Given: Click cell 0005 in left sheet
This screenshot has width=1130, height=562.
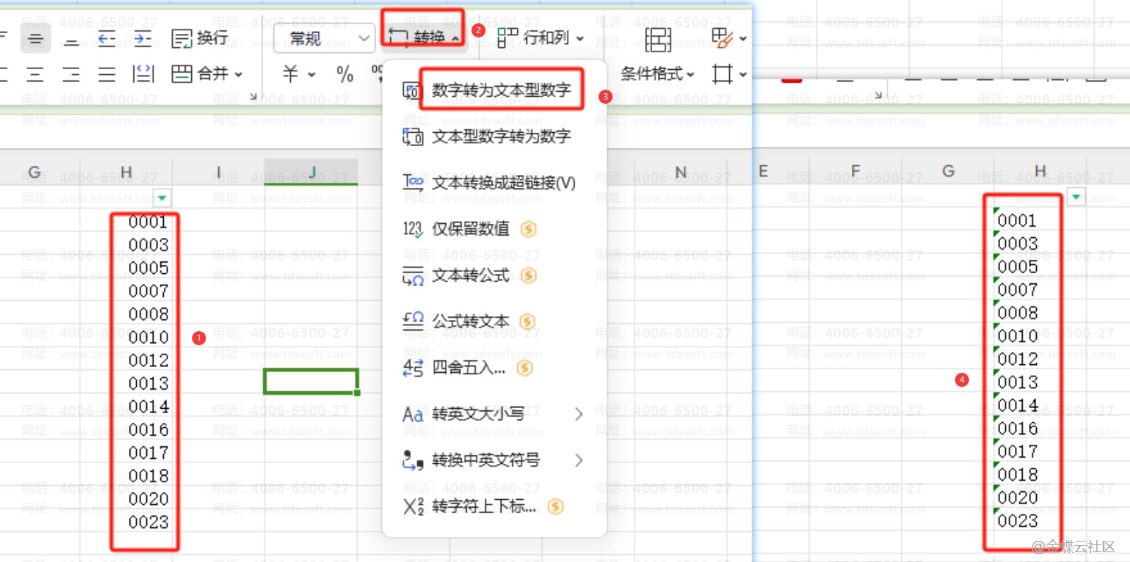Looking at the screenshot, I should 126,268.
